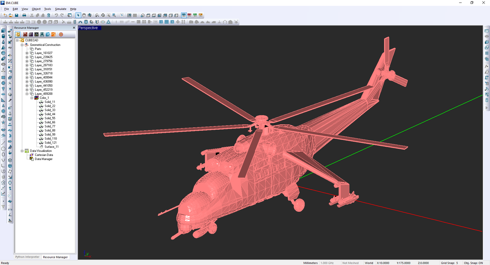
Task: Click the Undo icon in the toolbar
Action: [56, 15]
